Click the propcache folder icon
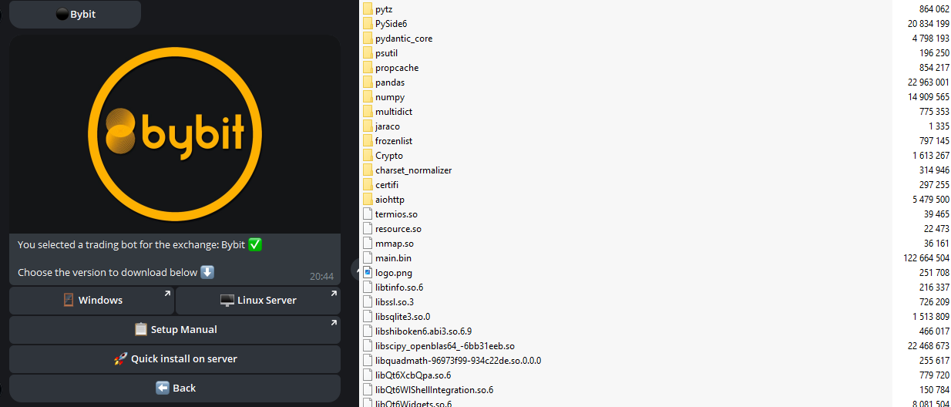951x407 pixels. pos(368,68)
